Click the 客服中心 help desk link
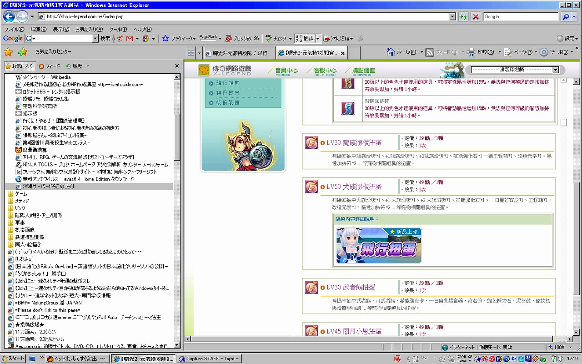 point(321,71)
